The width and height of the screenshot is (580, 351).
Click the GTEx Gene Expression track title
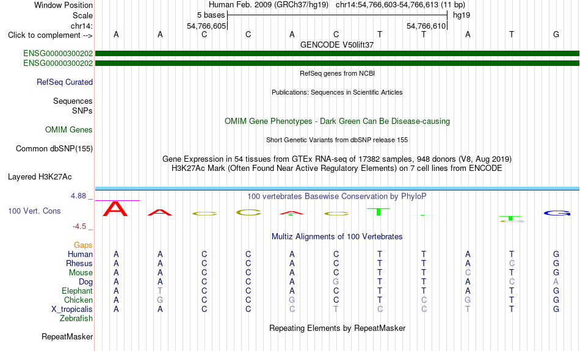coord(337,159)
